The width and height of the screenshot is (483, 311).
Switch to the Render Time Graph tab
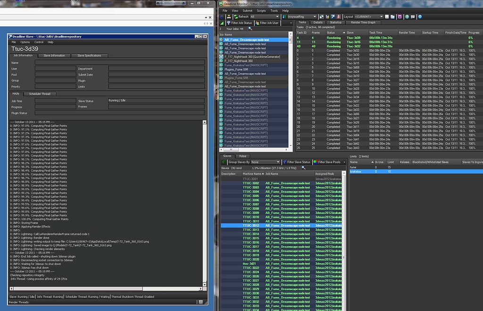click(x=363, y=22)
